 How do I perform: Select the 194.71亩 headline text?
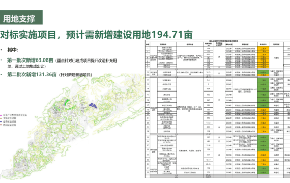[172, 35]
